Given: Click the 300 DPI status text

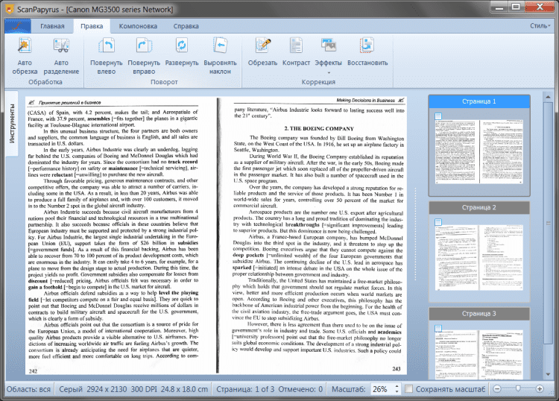Looking at the screenshot, I should (x=144, y=389).
